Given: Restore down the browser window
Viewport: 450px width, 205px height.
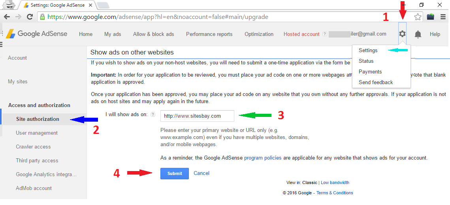Looking at the screenshot, I should point(422,5).
